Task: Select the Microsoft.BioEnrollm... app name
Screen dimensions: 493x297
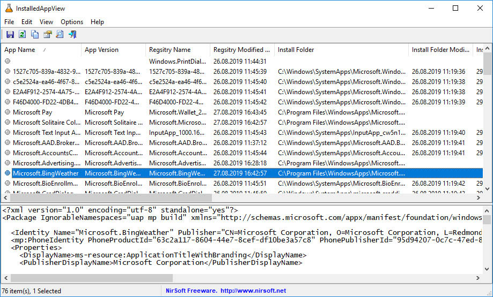Action: pos(45,183)
